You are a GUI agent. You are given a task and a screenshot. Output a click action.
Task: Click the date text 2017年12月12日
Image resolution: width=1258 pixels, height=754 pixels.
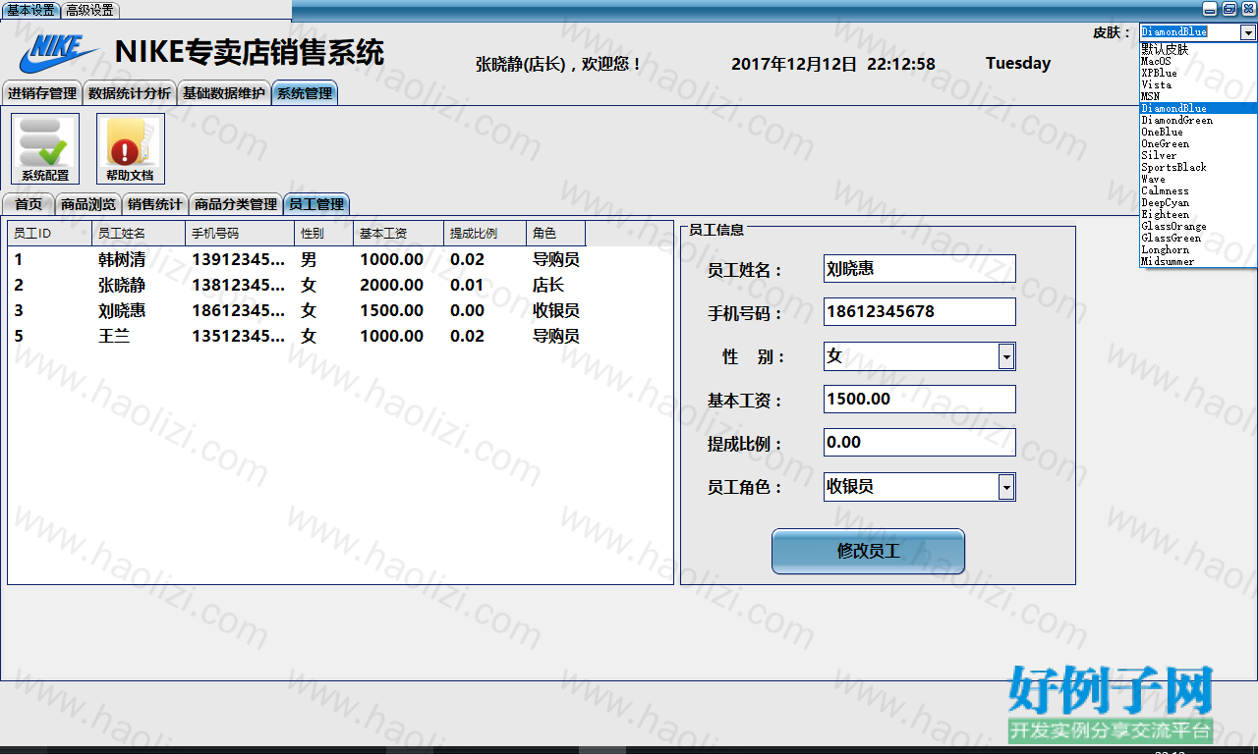(794, 64)
